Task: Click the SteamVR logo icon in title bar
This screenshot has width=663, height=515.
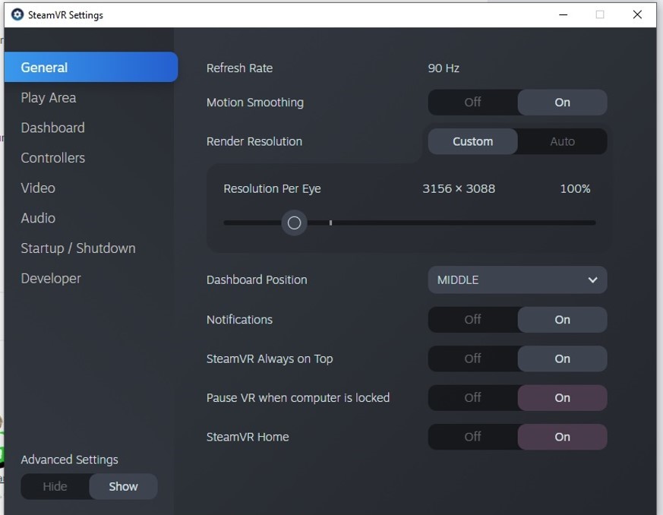Action: point(17,14)
